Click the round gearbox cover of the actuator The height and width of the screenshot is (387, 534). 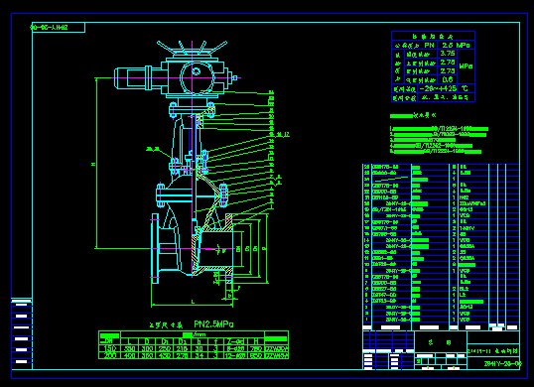[197, 77]
